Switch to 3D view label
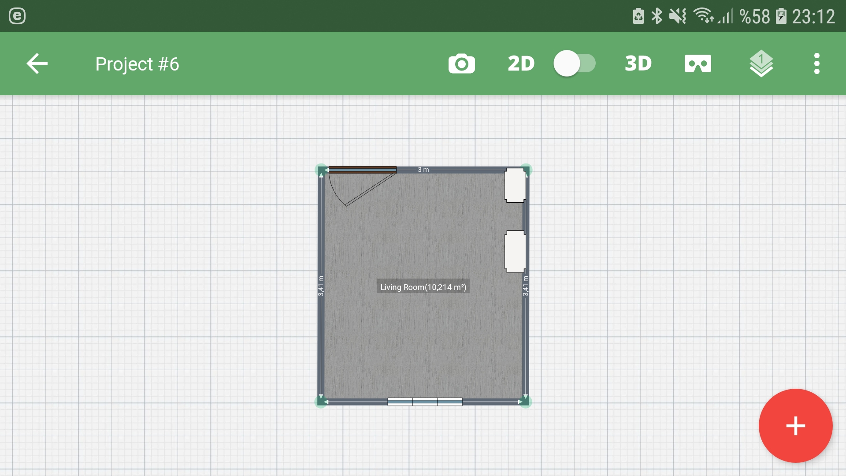This screenshot has height=476, width=846. pos(638,64)
